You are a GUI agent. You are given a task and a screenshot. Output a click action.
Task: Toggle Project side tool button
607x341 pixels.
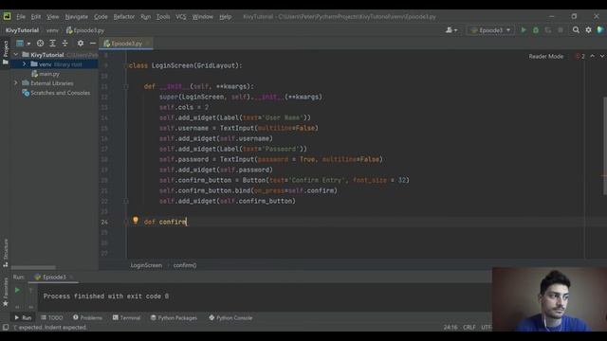pos(6,52)
